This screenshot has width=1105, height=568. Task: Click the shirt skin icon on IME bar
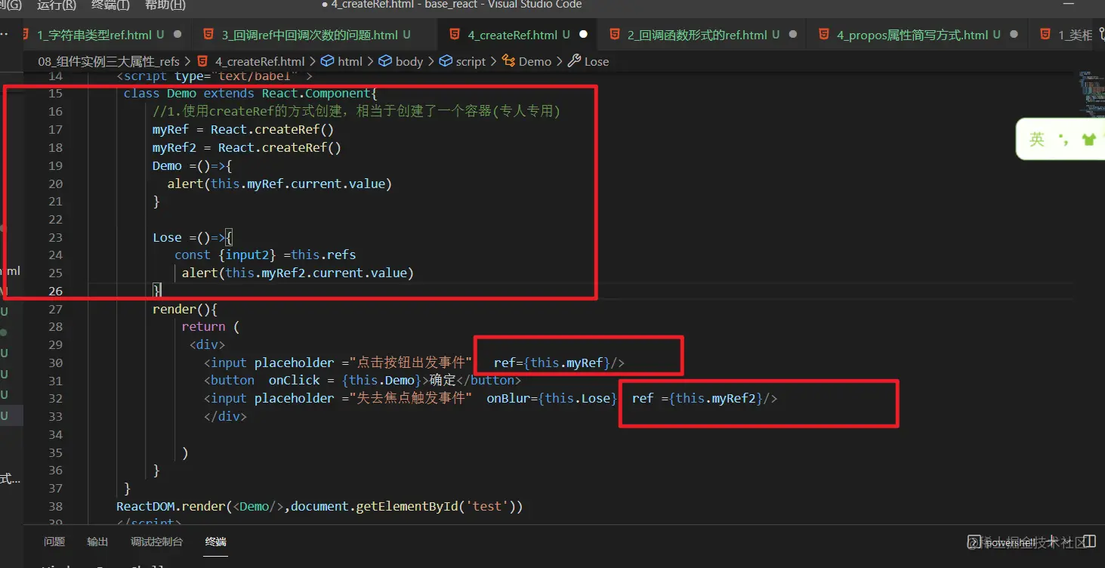click(1088, 140)
